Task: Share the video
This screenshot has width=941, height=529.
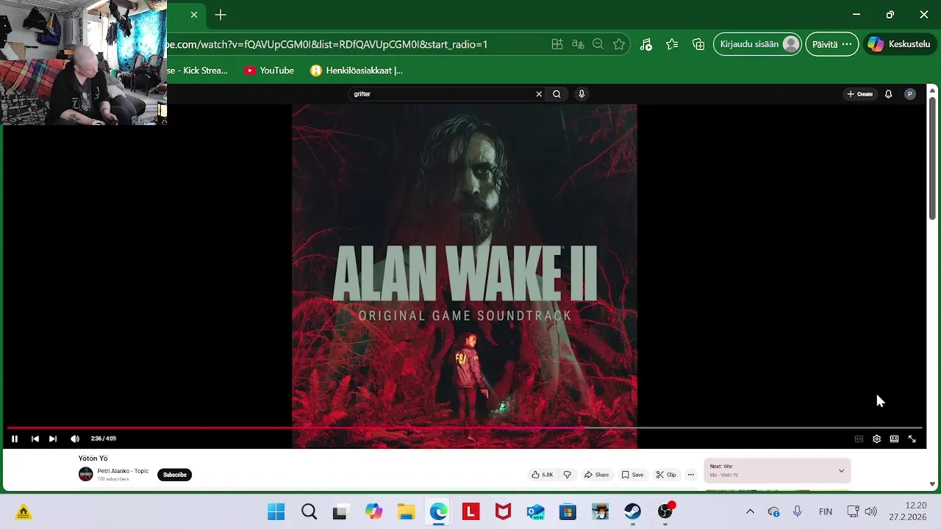Action: [x=596, y=475]
